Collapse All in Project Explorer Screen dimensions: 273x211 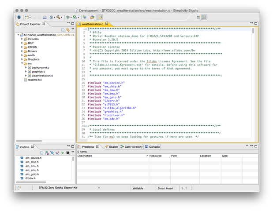(x=63, y=30)
